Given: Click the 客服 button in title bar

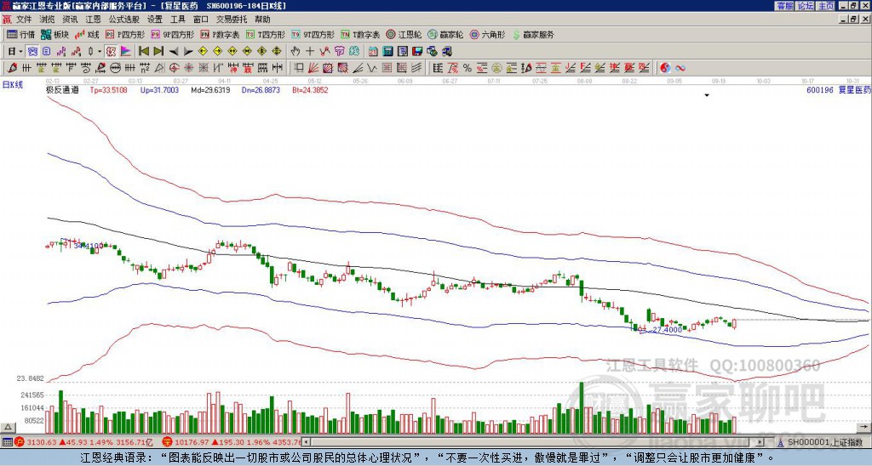Looking at the screenshot, I should pyautogui.click(x=784, y=6).
